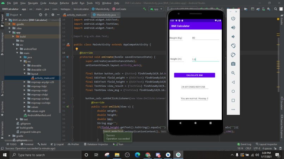
Task: Toggle the Build Variants side panel
Action: [2, 130]
